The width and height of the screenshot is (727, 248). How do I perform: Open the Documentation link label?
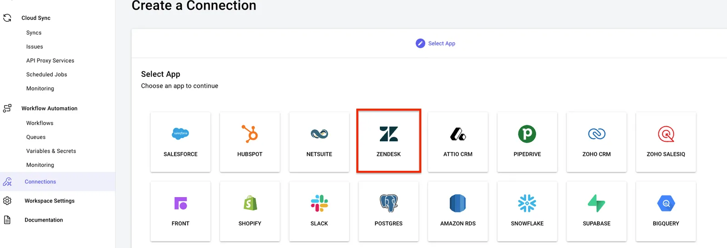click(x=44, y=220)
